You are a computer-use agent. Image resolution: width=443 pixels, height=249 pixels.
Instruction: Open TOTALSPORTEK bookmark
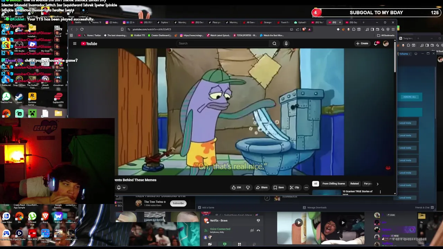coord(245,35)
